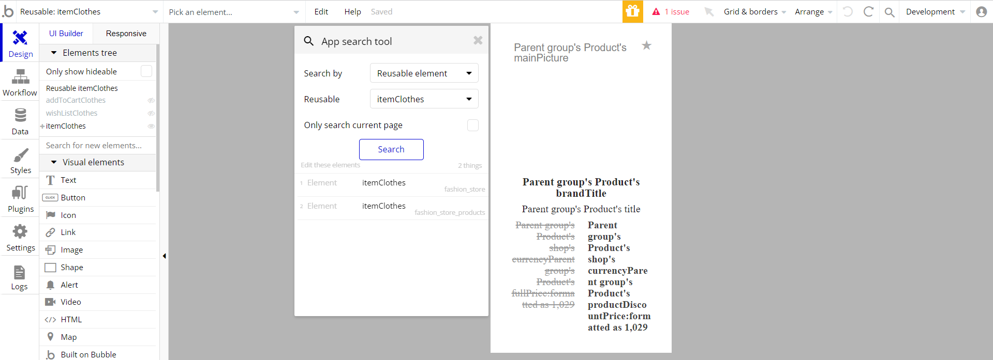This screenshot has width=993, height=360.
Task: Enable Only show hideable checkbox
Action: pos(146,71)
